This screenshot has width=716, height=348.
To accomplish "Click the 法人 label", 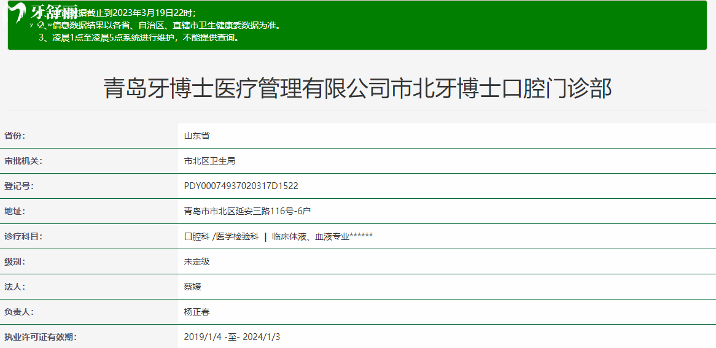I will point(15,287).
